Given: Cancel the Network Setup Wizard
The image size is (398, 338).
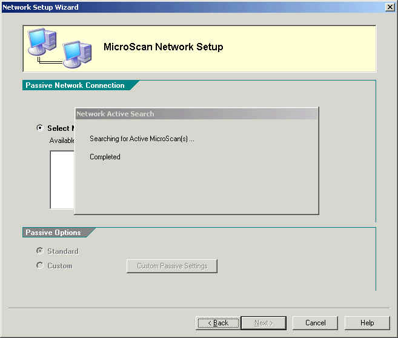Looking at the screenshot, I should pyautogui.click(x=315, y=323).
